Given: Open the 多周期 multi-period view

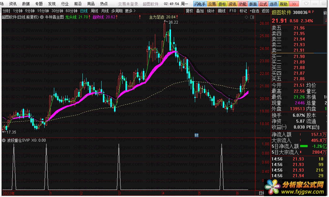Looking at the screenshot, I should [x=117, y=11].
